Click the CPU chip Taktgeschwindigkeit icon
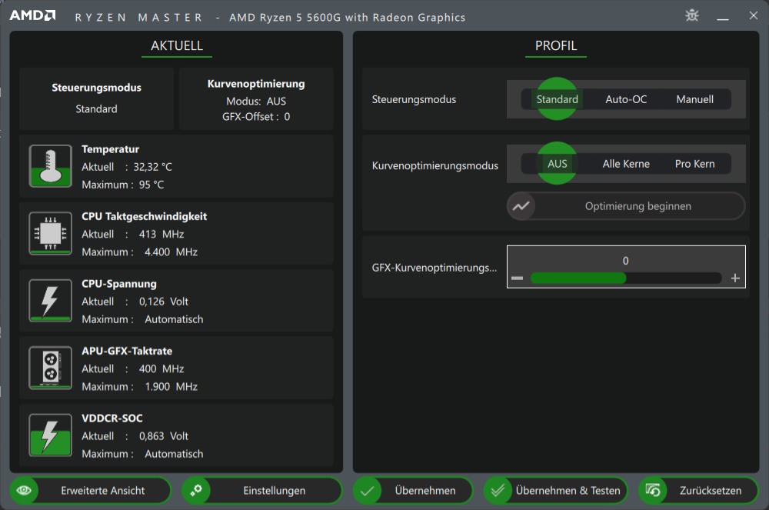769x510 pixels. coord(50,234)
